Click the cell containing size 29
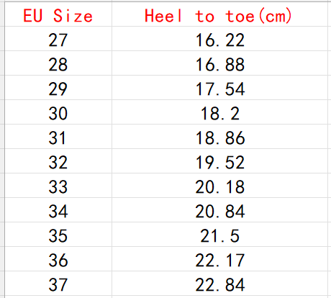The image size is (331, 298). tap(58, 88)
